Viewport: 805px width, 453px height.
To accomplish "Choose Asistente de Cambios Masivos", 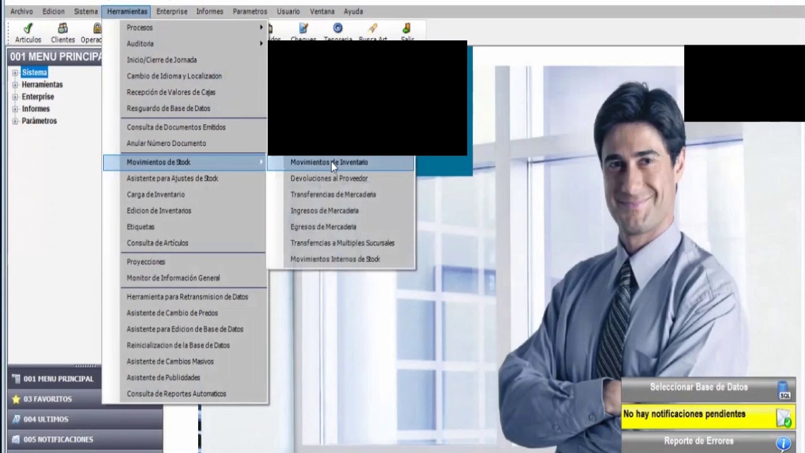I will (x=186, y=362).
